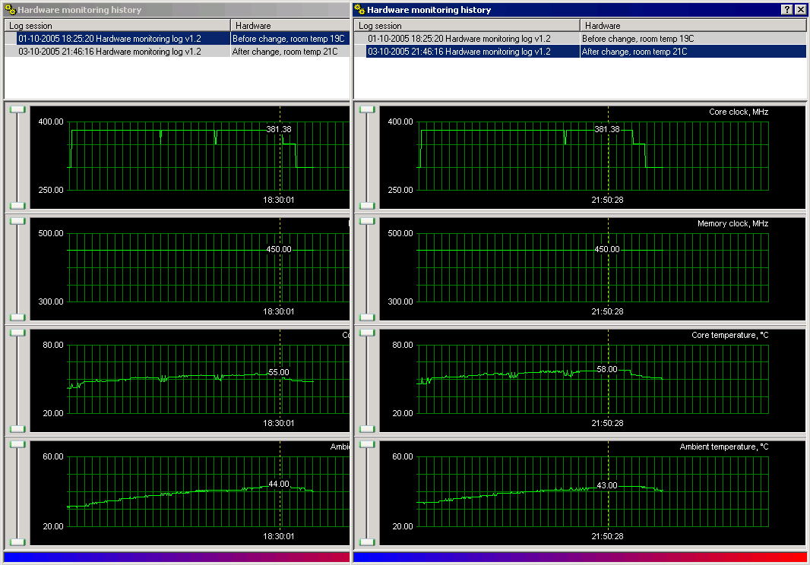Screen dimensions: 810x565
Task: Click 'After change, room temp 21C' in right window
Action: coord(634,52)
